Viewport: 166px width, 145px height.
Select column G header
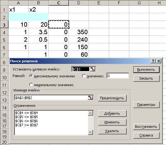click(x=139, y=3)
